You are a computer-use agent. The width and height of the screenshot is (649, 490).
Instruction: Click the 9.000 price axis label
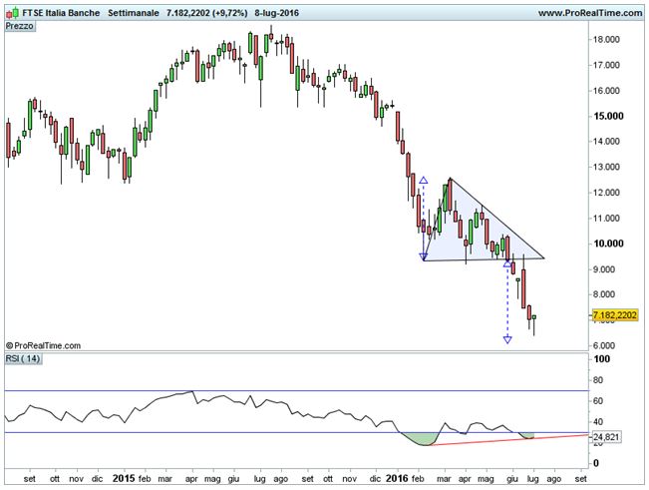[x=606, y=269]
